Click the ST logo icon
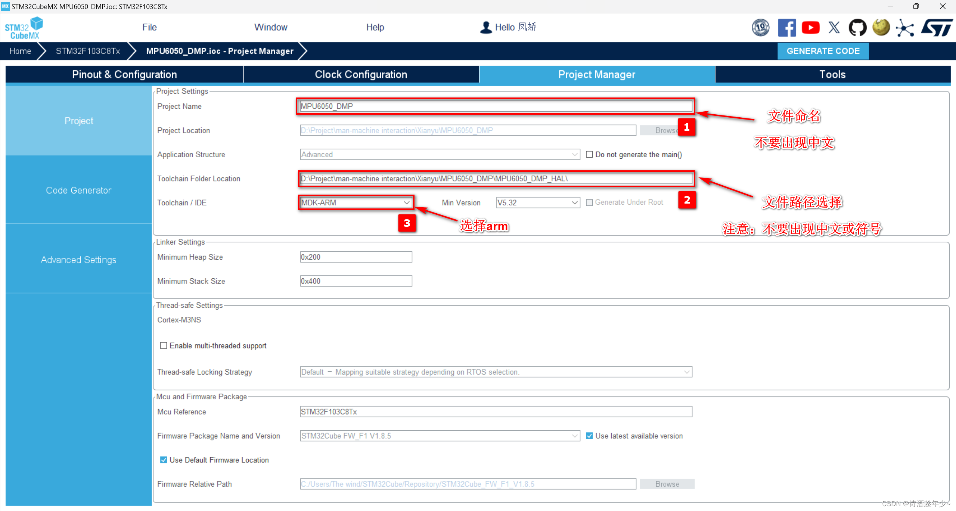The image size is (956, 511). point(937,28)
